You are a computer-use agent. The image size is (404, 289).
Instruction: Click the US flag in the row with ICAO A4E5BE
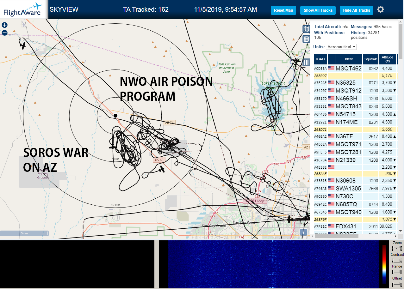tap(331, 167)
